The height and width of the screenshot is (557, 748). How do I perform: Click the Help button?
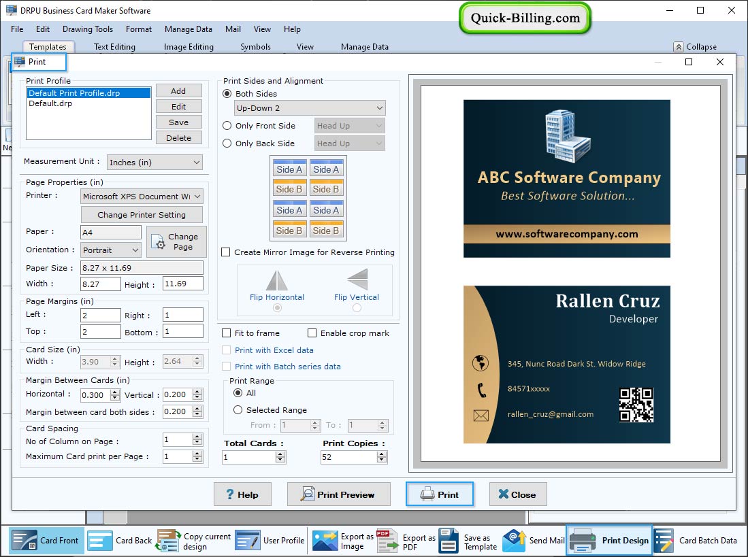point(242,494)
